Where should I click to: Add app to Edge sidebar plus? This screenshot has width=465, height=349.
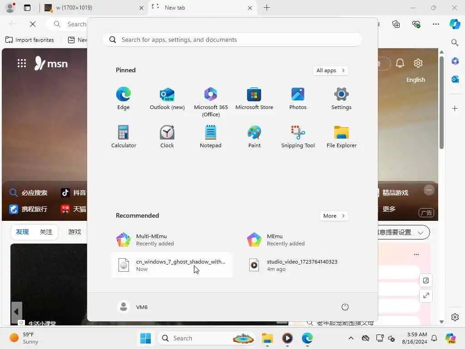[455, 108]
